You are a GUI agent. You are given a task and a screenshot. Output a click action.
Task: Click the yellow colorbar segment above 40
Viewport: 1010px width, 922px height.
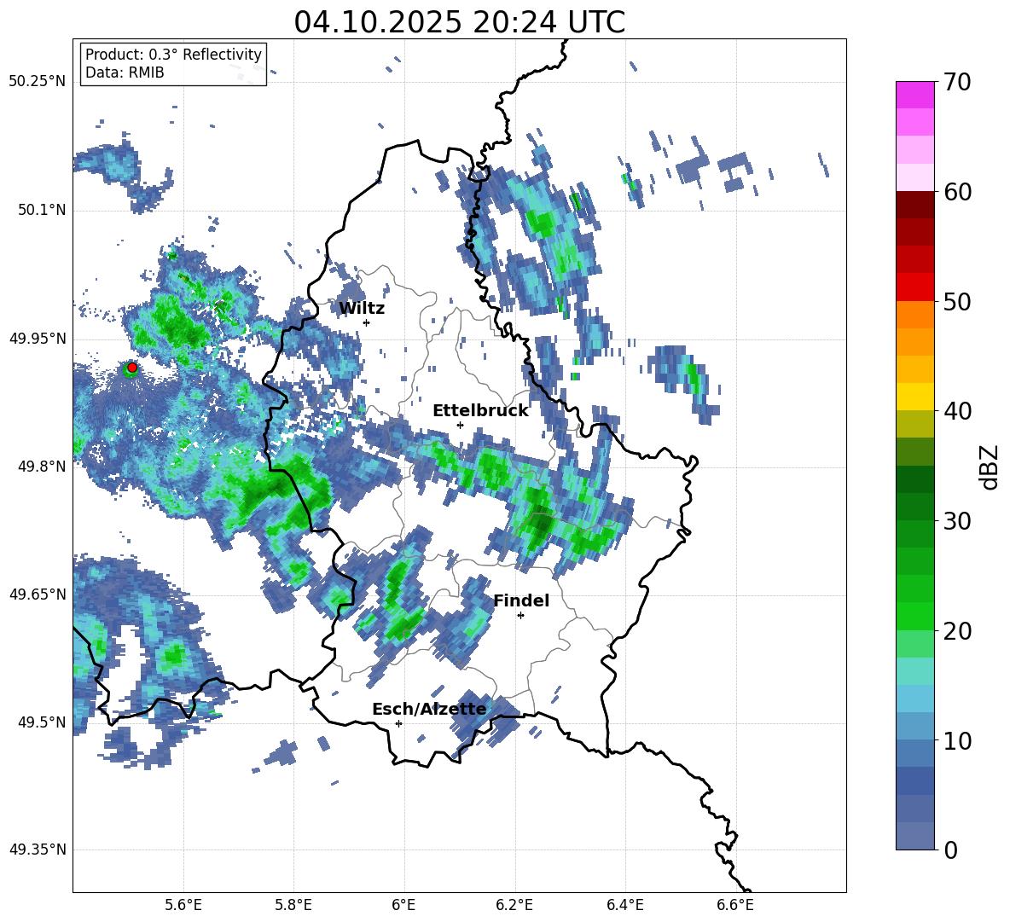(914, 397)
